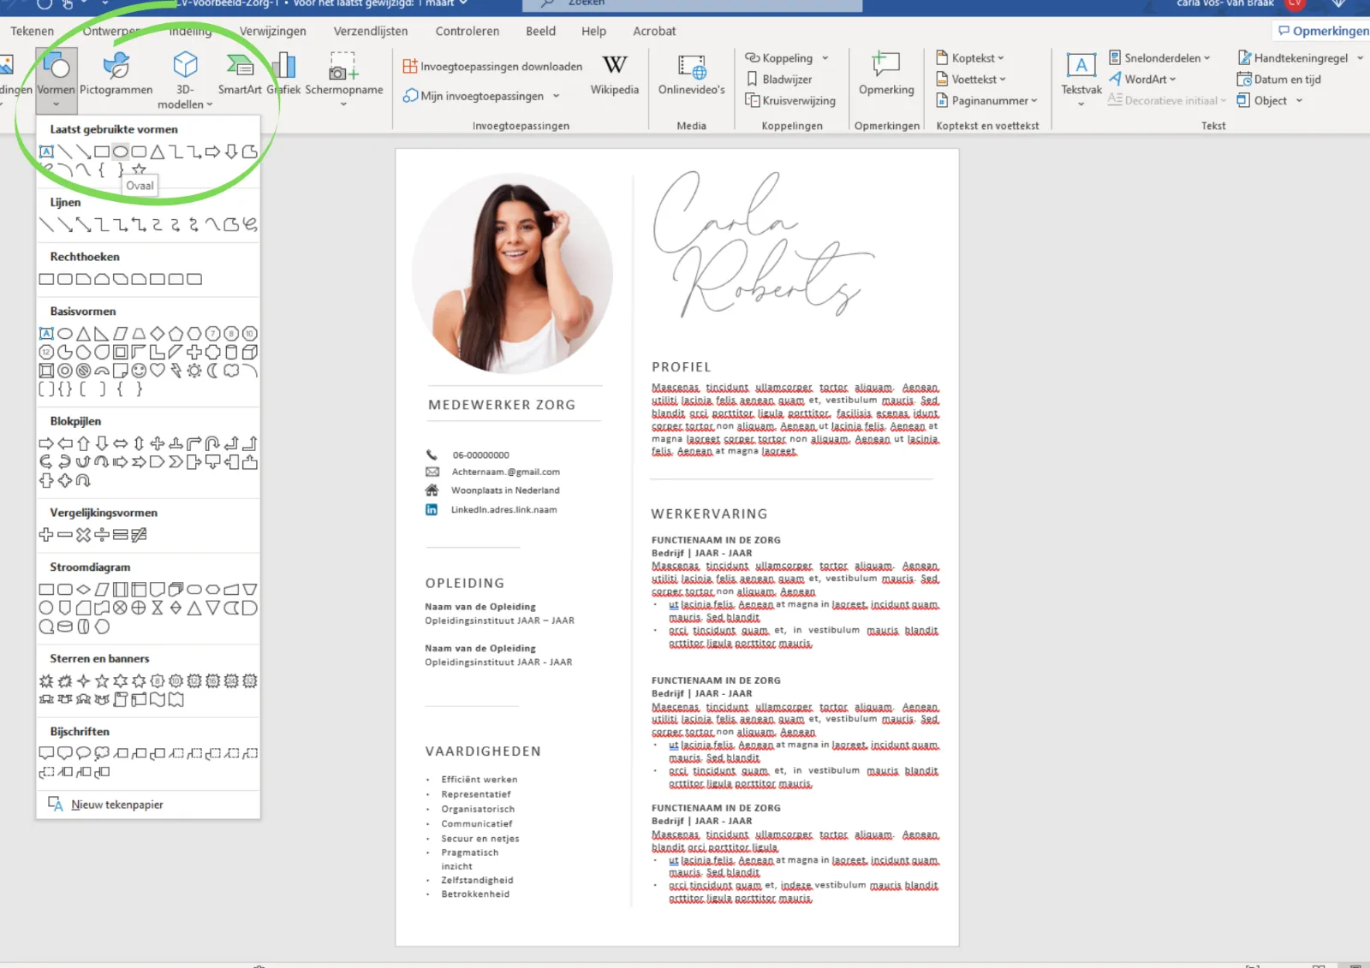The image size is (1370, 968).
Task: Select the Ovaal shape under recent shapes
Action: pyautogui.click(x=120, y=151)
